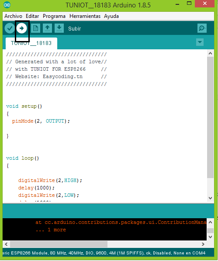218x261 pixels.
Task: Click the Verify checkmark button
Action: coord(10,28)
